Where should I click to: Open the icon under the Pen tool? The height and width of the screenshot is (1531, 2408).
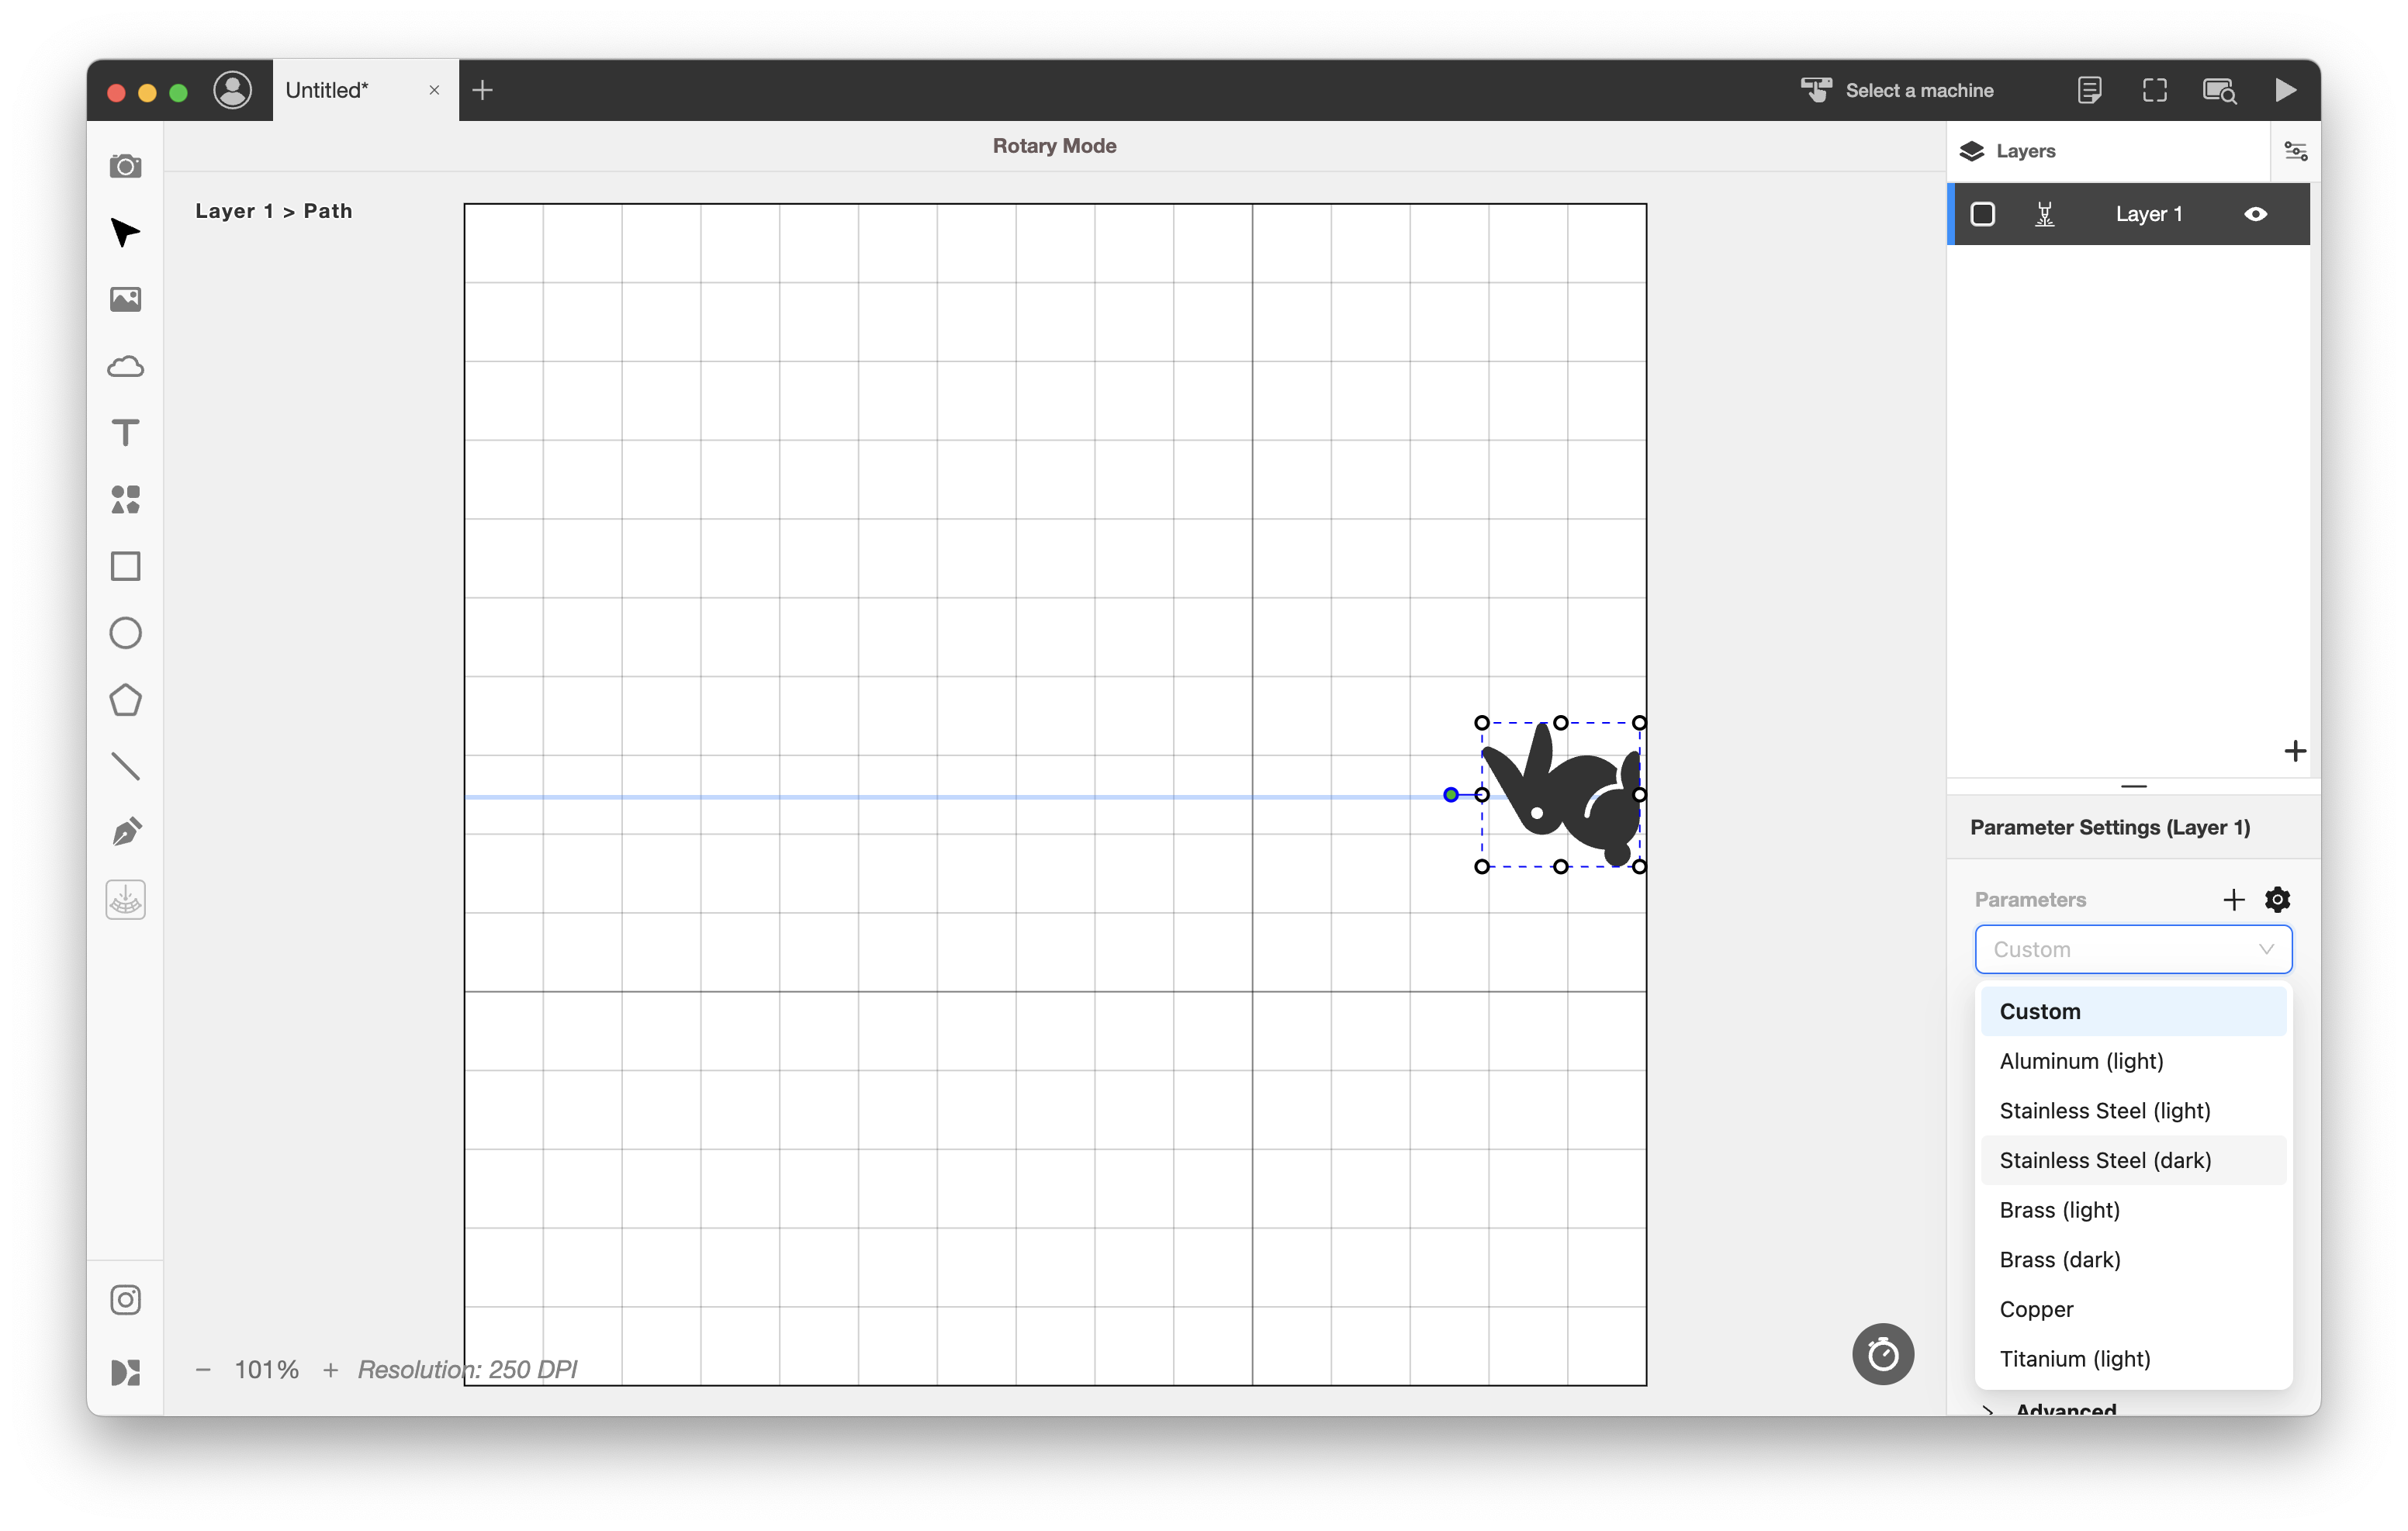125,900
